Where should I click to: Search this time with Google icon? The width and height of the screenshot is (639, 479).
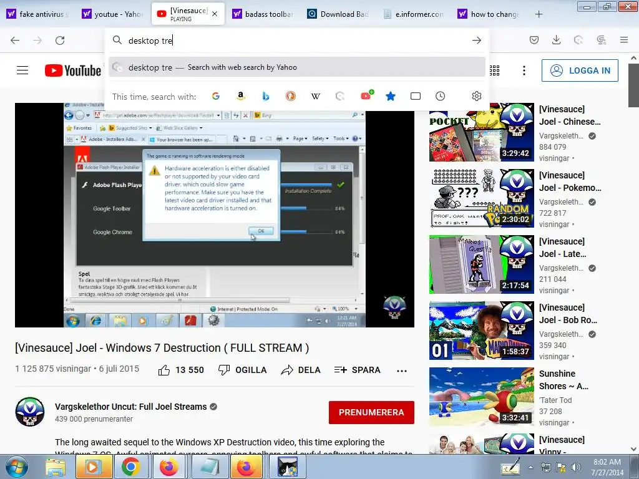216,96
